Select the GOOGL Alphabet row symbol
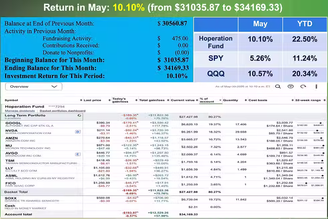This screenshot has height=219, width=328. pos(13,123)
